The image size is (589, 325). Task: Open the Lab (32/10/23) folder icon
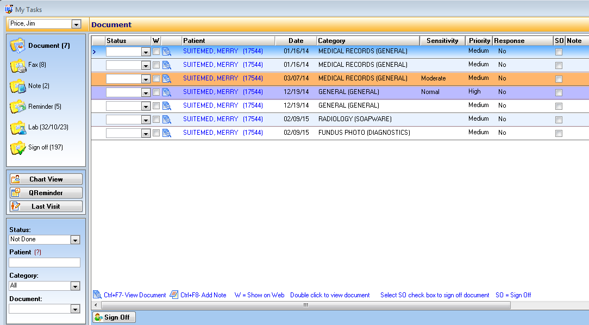tap(17, 128)
